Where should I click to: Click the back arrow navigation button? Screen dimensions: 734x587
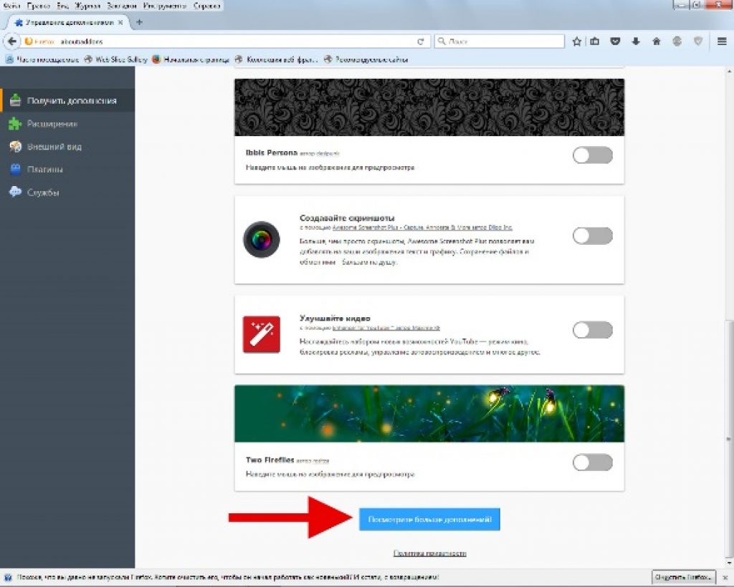pos(11,41)
